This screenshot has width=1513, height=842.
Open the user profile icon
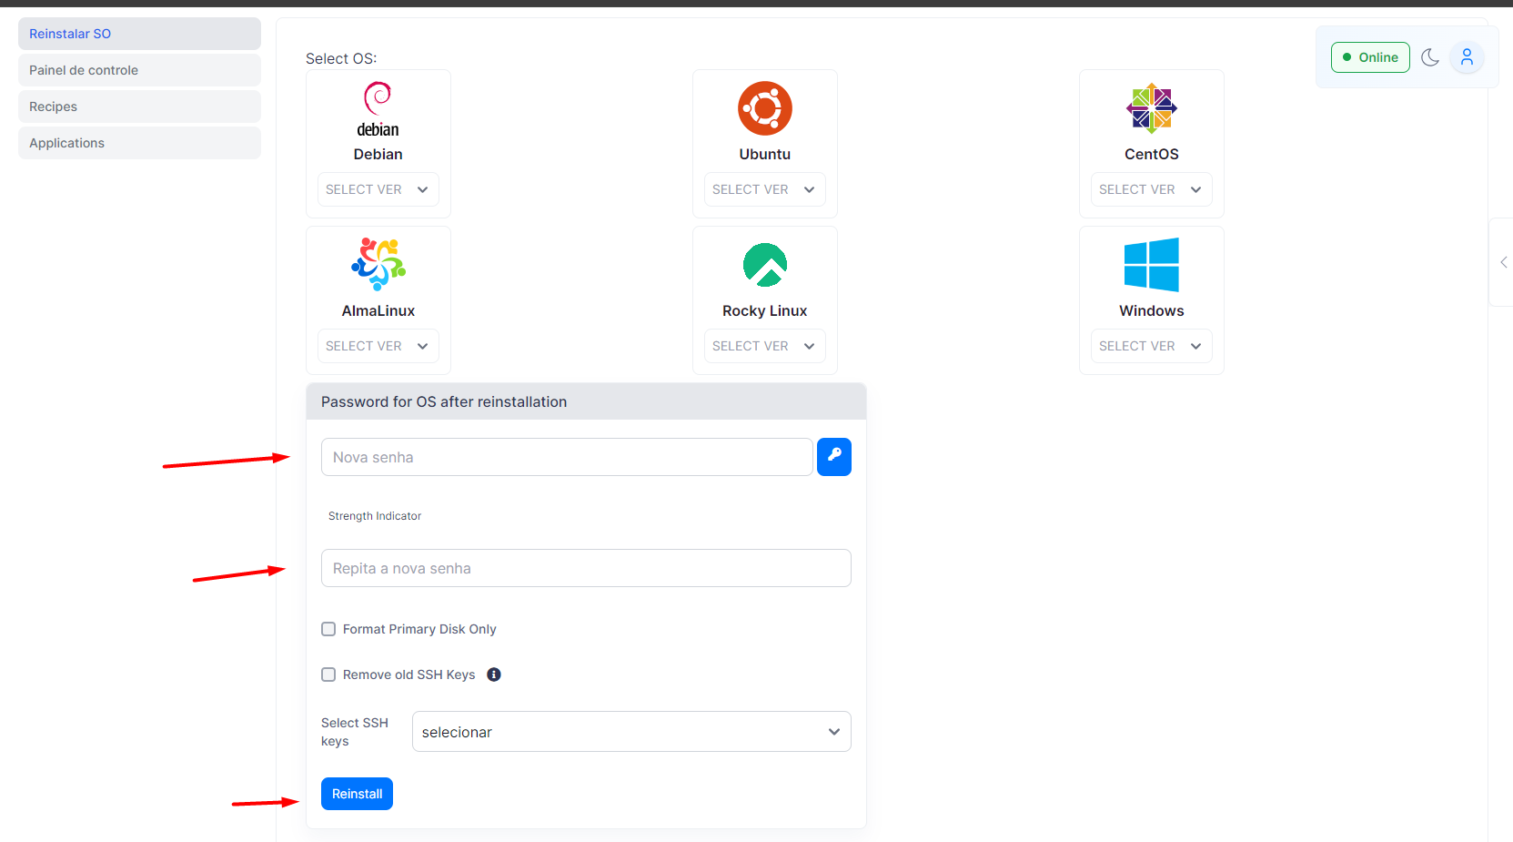(1467, 57)
